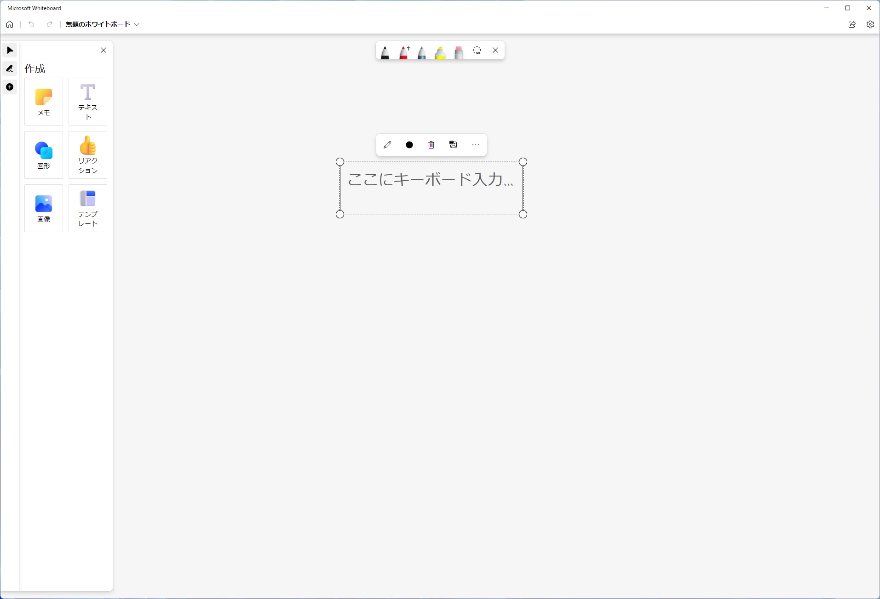The width and height of the screenshot is (880, 599).
Task: Open the テンプレート templates option
Action: coord(88,208)
